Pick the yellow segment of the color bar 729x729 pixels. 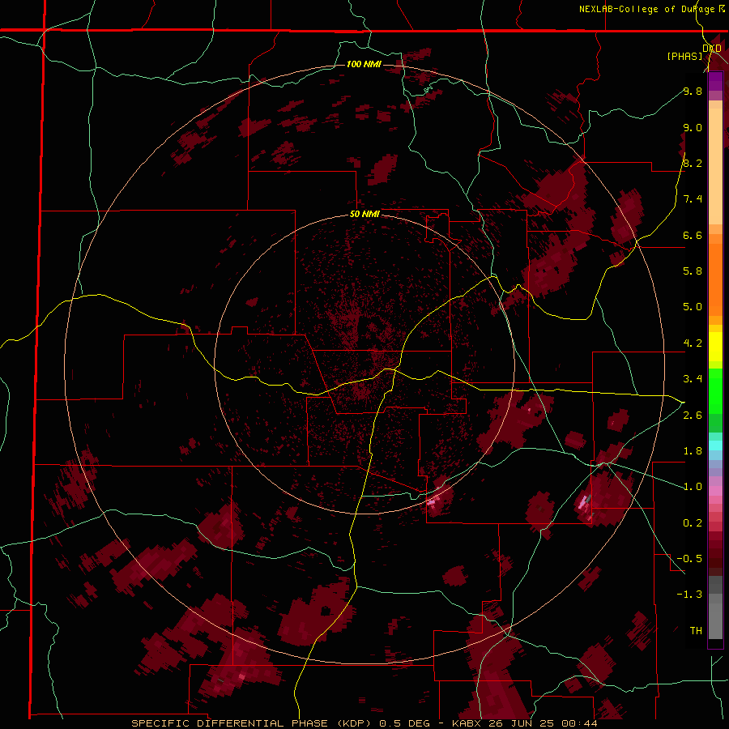[x=715, y=347]
